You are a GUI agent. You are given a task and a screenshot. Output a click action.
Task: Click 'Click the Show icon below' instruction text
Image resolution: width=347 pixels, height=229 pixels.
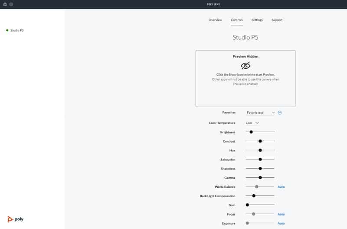246,74
